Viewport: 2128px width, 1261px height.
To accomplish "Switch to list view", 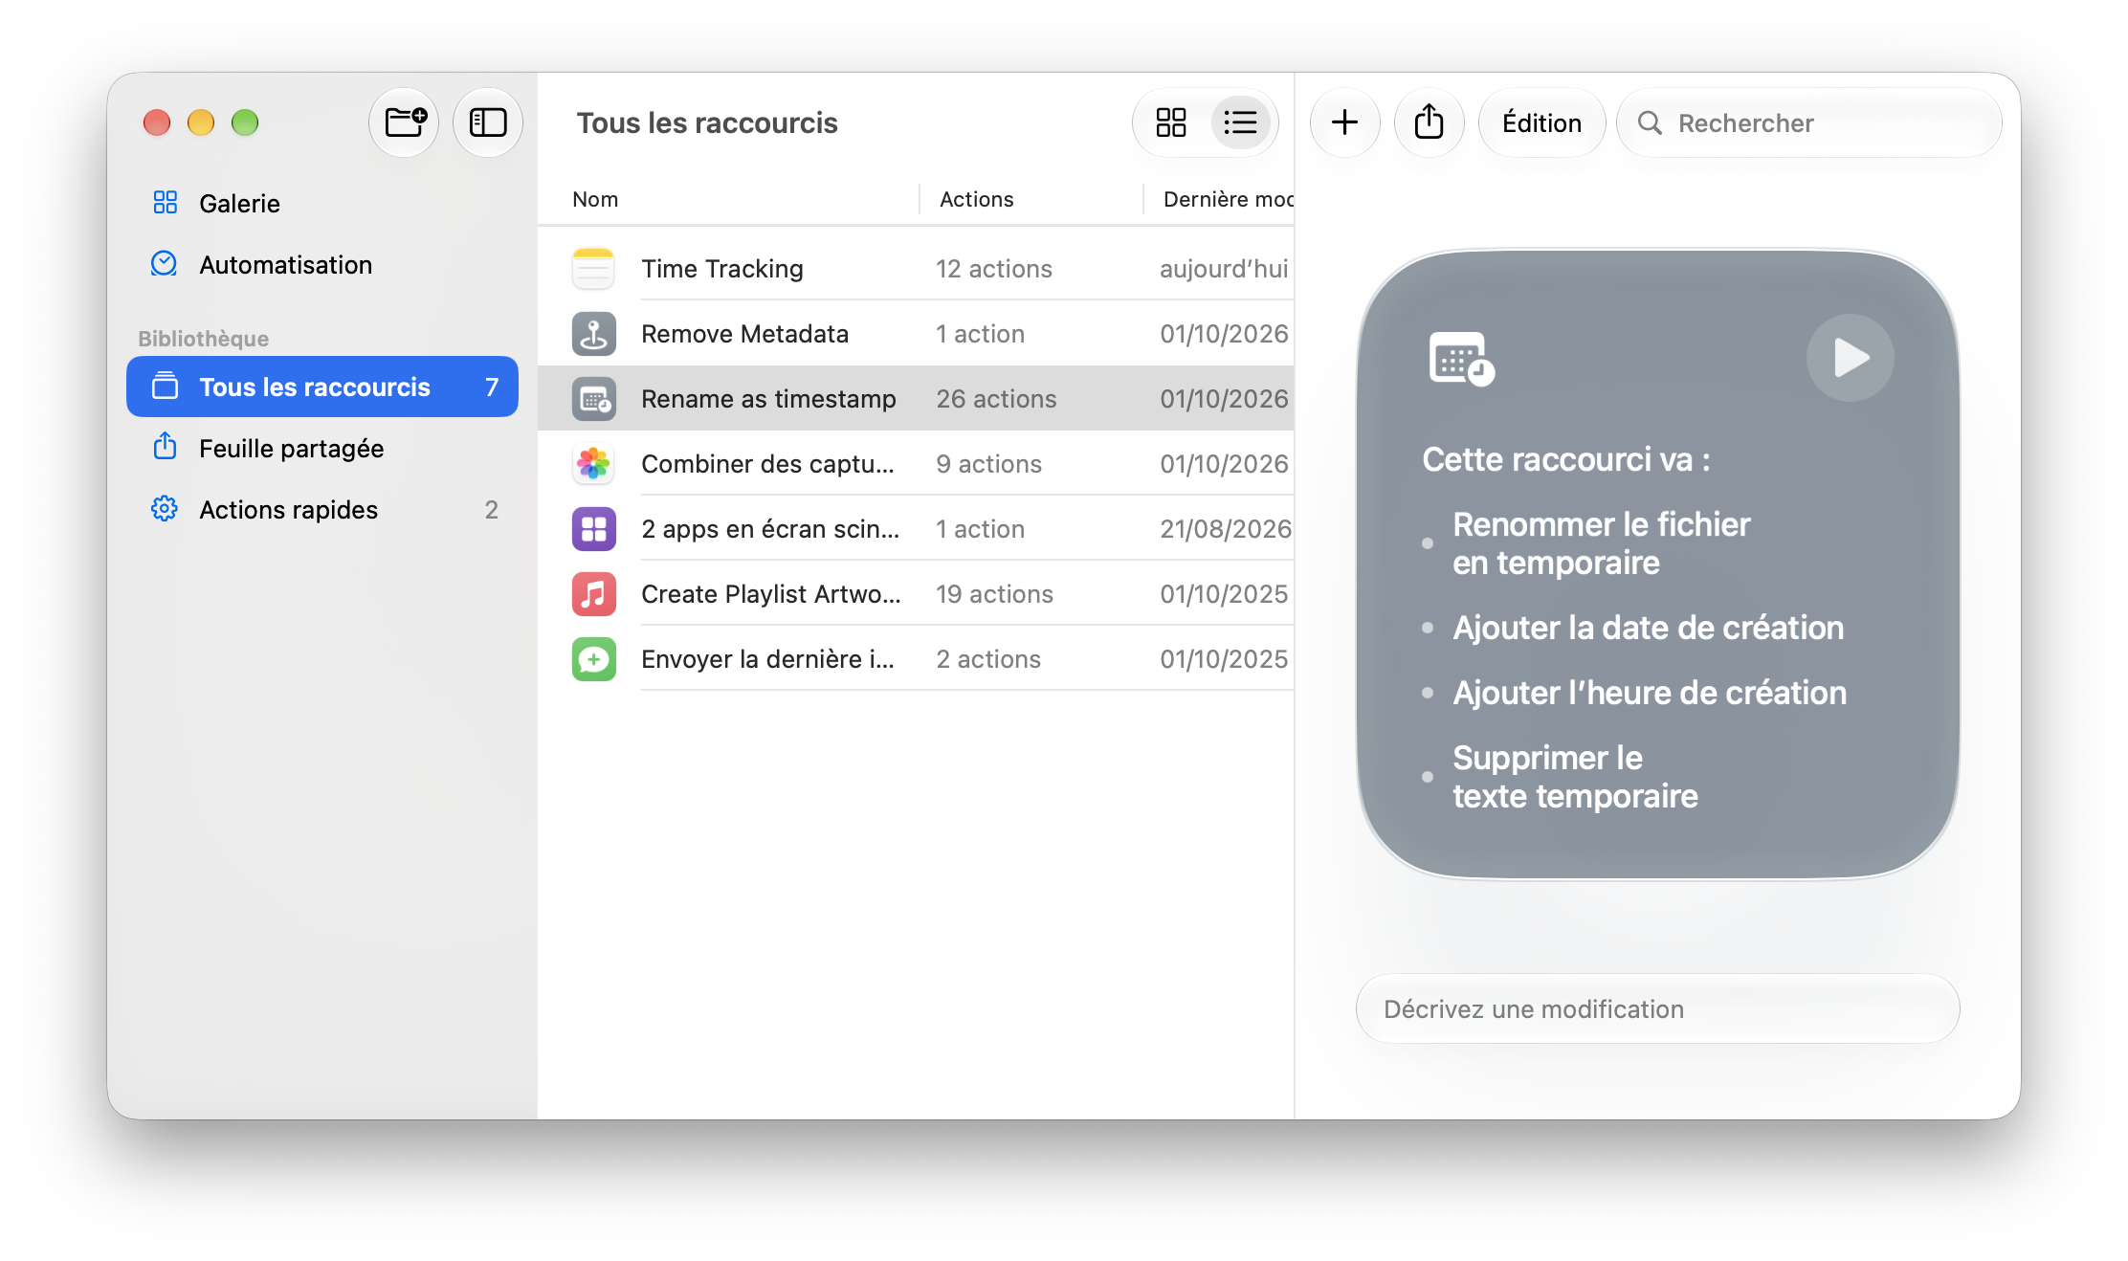I will tap(1240, 122).
